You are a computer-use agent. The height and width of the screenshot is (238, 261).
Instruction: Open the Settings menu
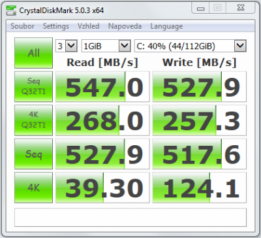(x=56, y=26)
